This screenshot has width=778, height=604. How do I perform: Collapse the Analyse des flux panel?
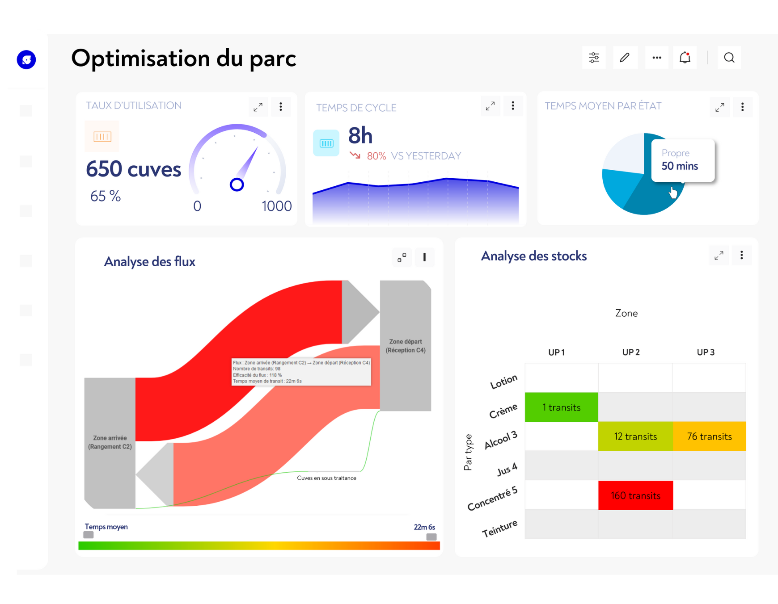(402, 257)
